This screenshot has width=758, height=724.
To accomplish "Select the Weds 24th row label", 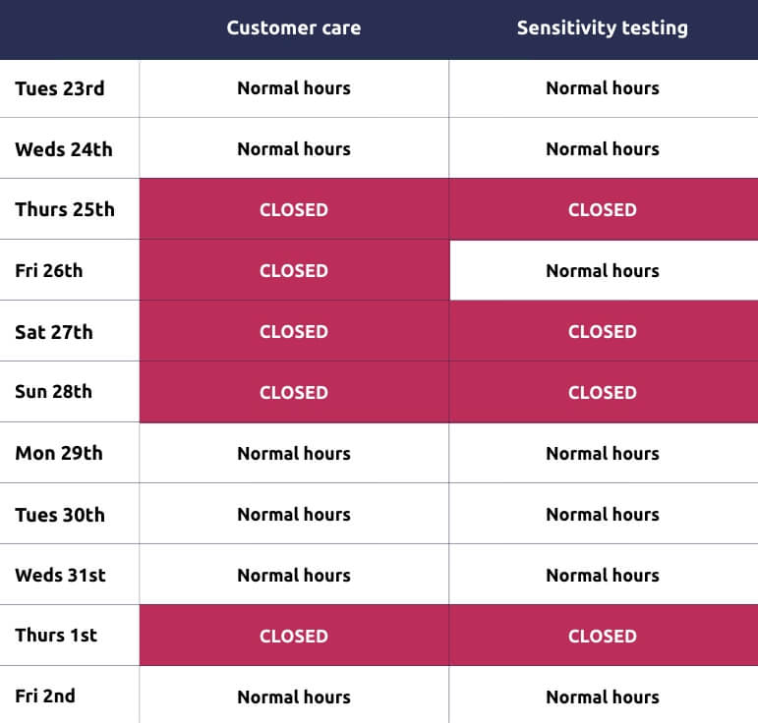I will 64,149.
